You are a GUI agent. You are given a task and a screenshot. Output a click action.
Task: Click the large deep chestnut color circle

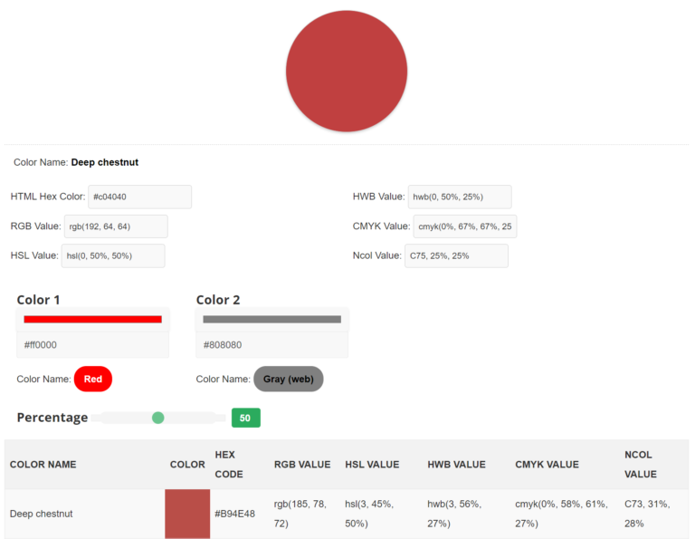pos(347,72)
